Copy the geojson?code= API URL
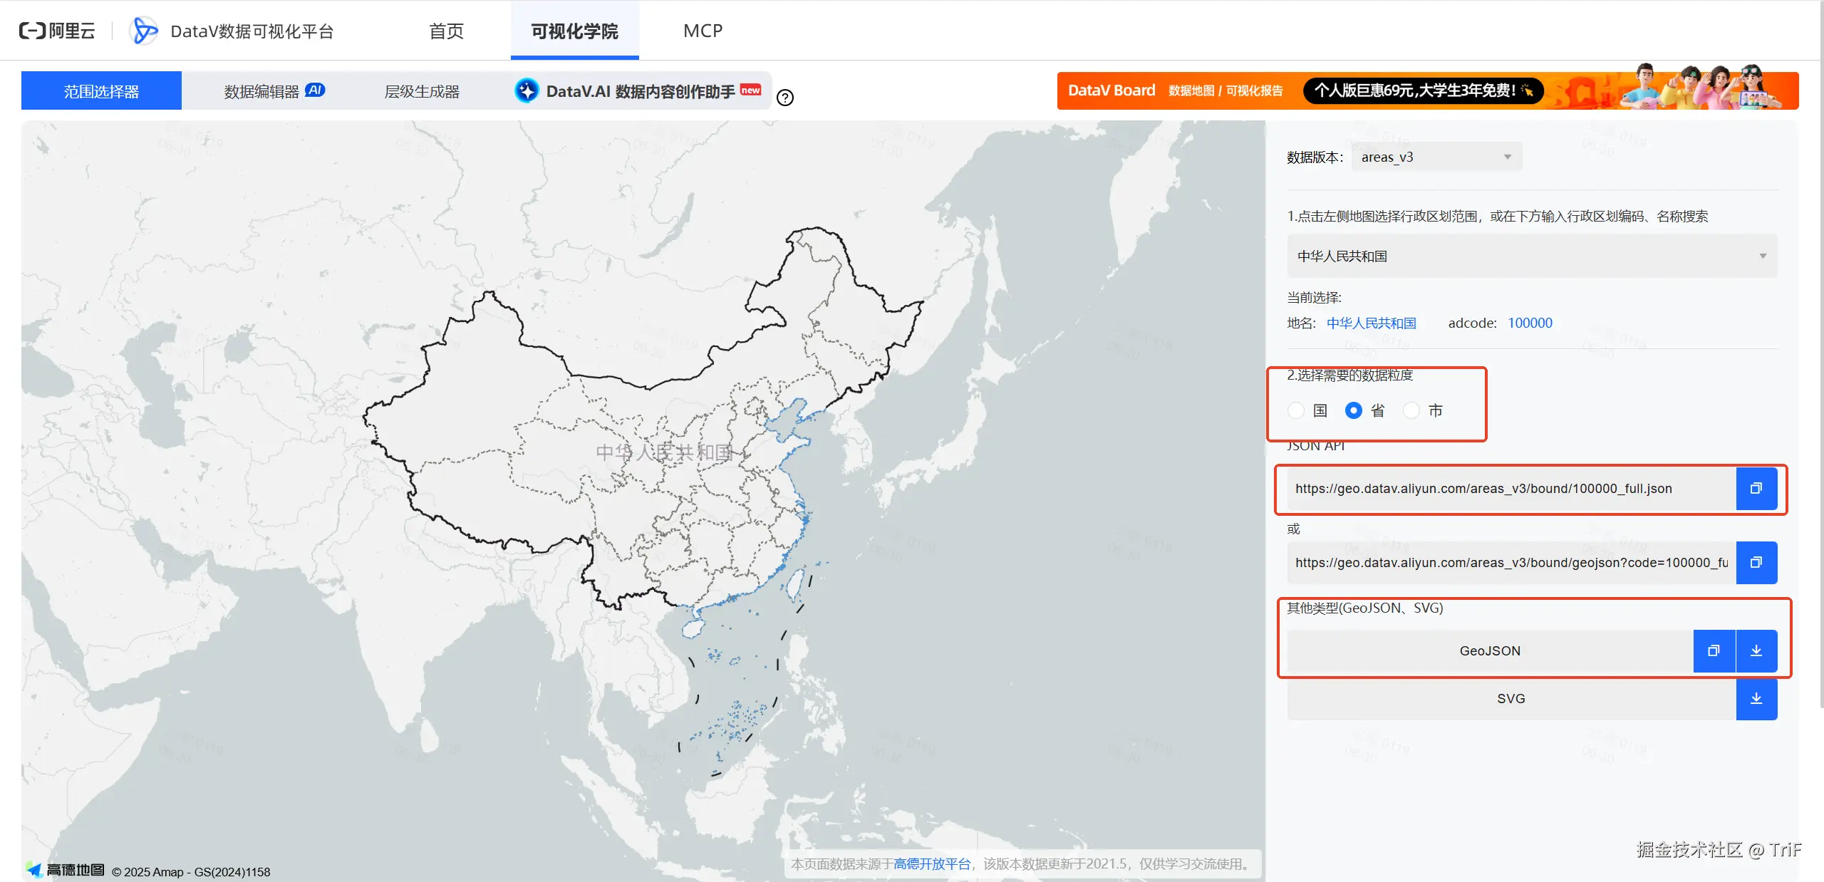 [x=1756, y=563]
